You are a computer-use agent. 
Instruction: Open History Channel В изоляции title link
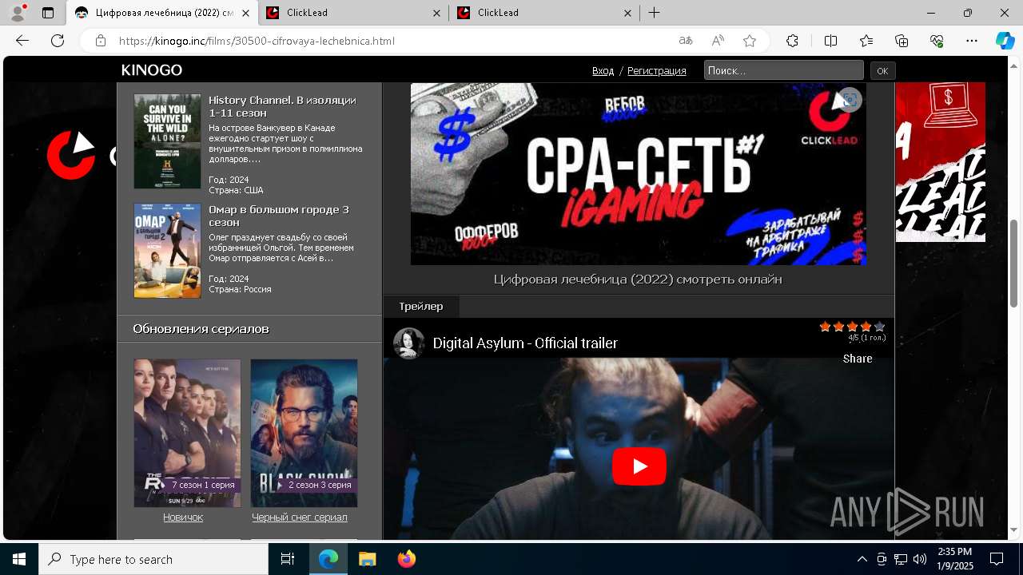(282, 107)
